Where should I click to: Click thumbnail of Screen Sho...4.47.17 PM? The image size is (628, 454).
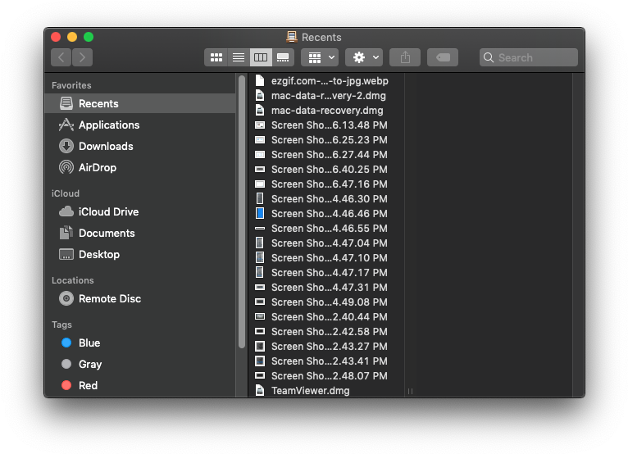coord(260,273)
